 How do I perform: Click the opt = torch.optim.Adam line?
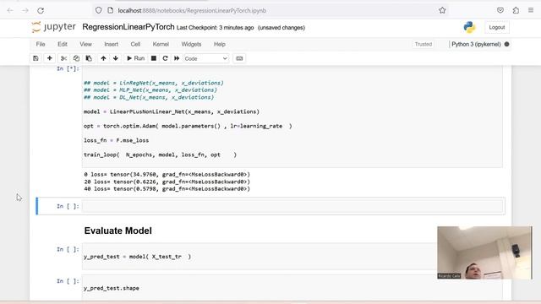pos(188,126)
